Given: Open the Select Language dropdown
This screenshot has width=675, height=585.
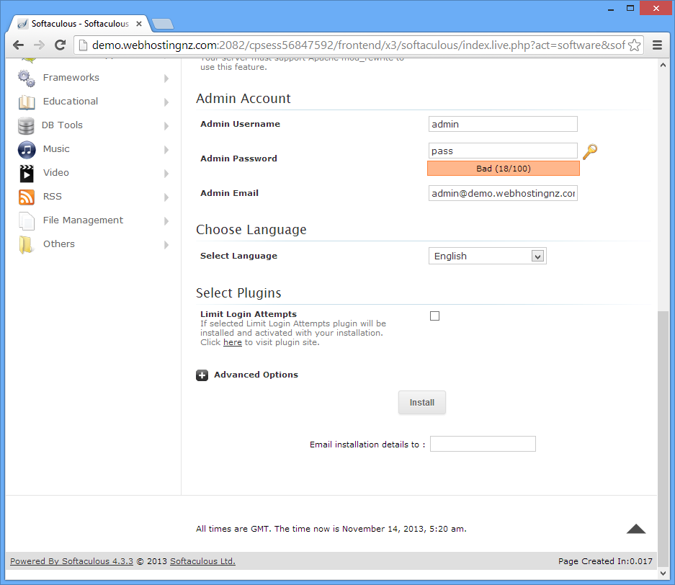Looking at the screenshot, I should click(x=487, y=256).
